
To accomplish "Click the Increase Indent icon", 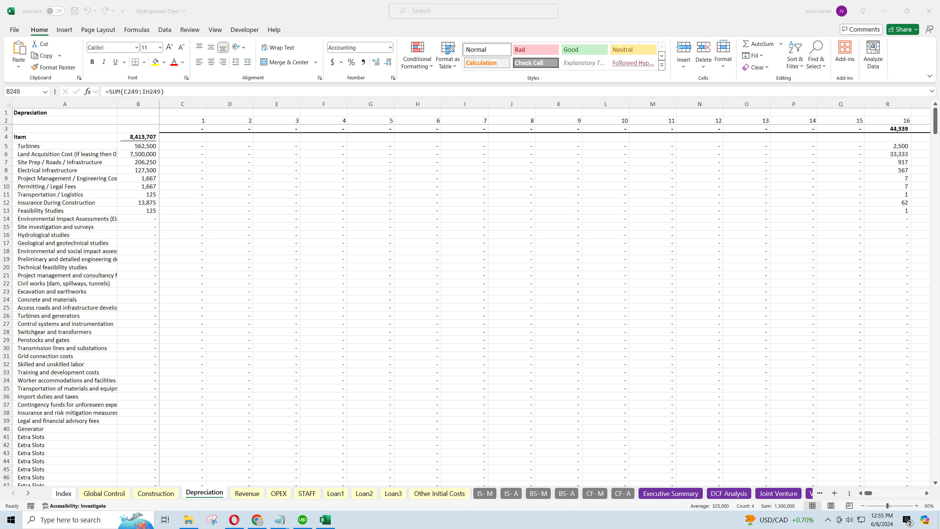I will click(x=247, y=62).
